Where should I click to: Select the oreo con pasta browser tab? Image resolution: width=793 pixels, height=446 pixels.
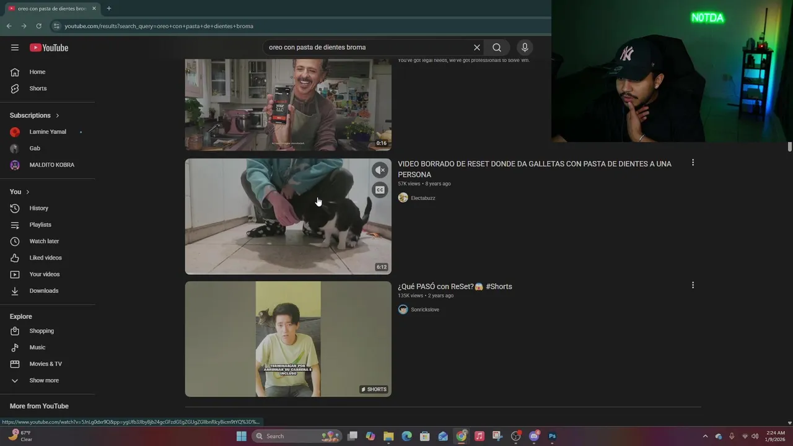[x=52, y=9]
